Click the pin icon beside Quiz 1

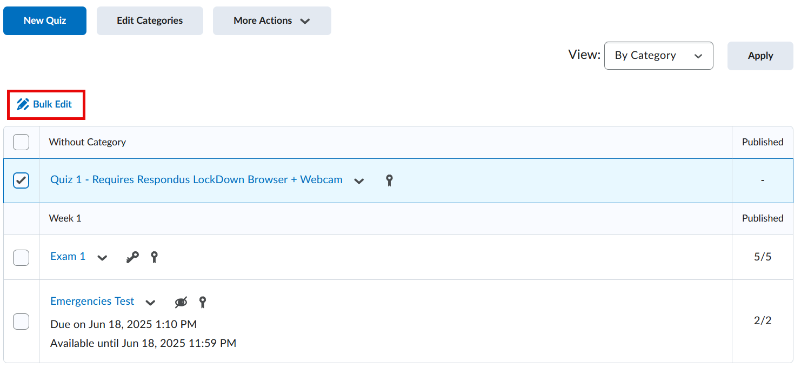pos(389,180)
